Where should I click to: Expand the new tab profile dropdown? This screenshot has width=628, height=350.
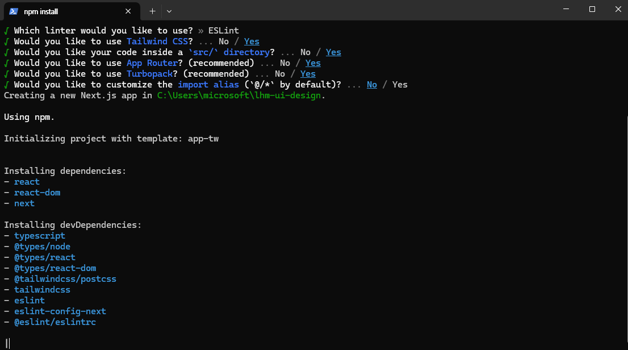[169, 11]
